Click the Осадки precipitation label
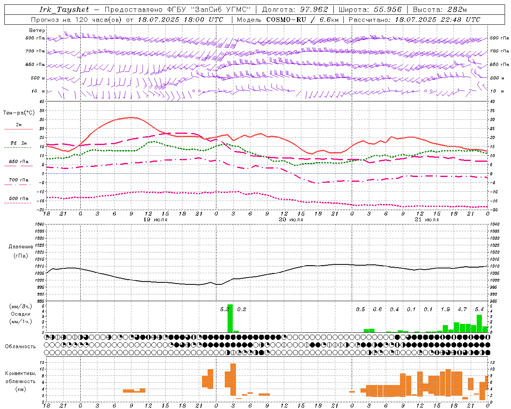 21,314
